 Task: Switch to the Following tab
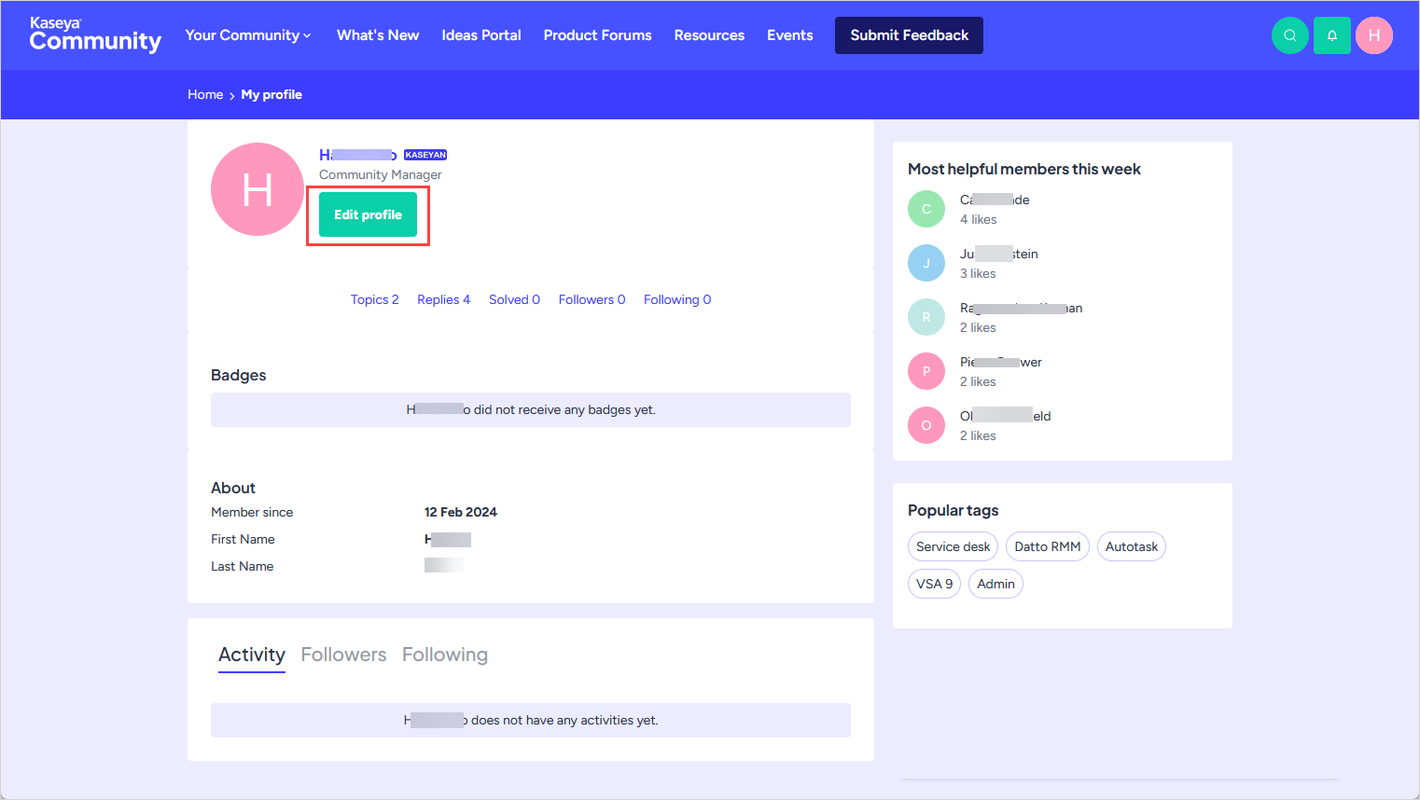445,655
